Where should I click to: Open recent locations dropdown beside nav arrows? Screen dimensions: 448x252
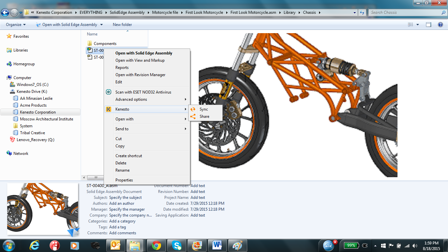click(x=21, y=13)
